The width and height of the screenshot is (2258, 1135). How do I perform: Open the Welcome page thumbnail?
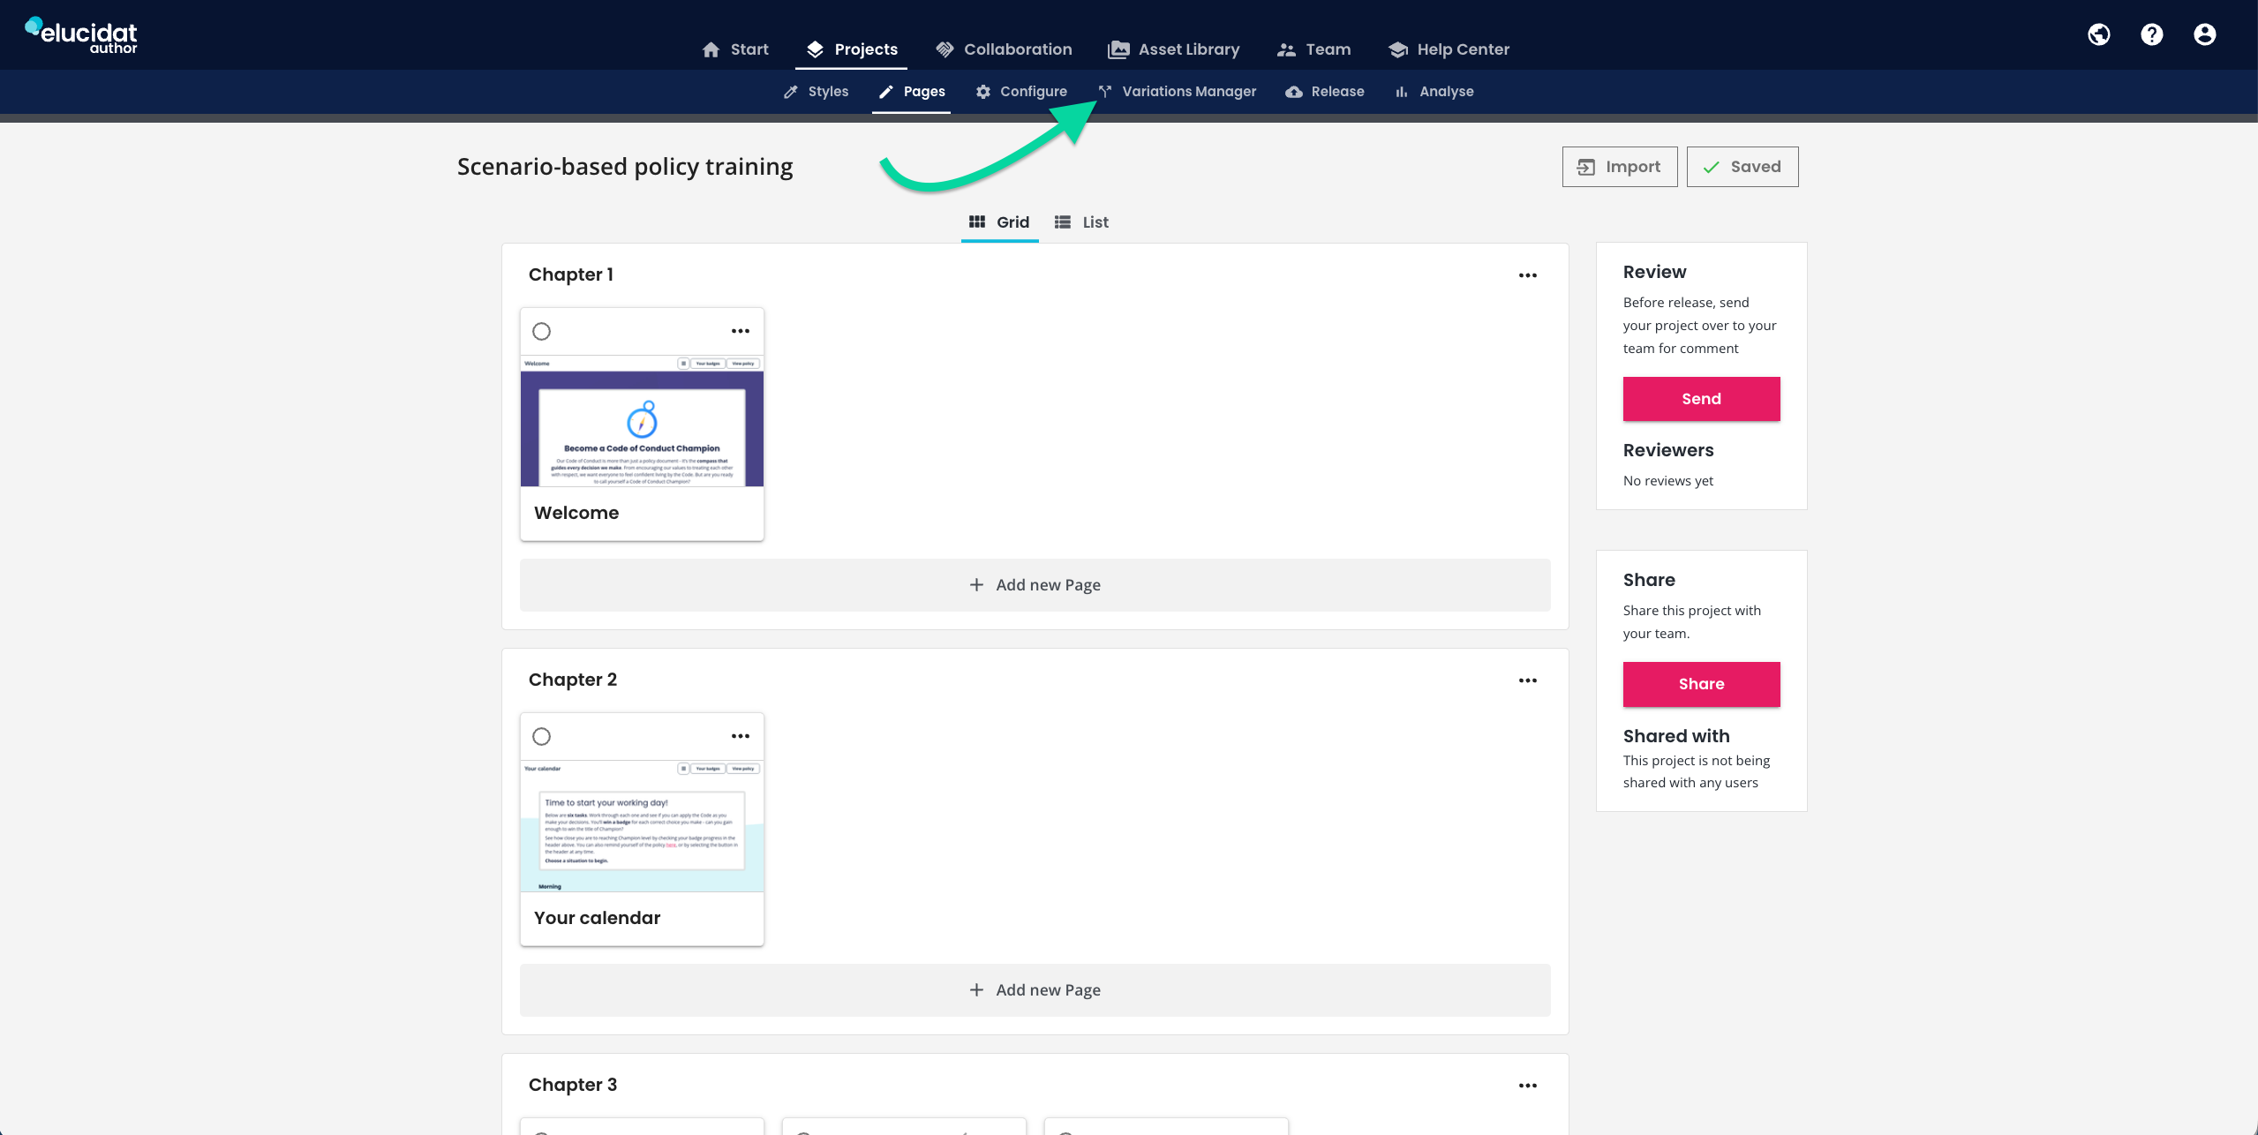pos(642,421)
